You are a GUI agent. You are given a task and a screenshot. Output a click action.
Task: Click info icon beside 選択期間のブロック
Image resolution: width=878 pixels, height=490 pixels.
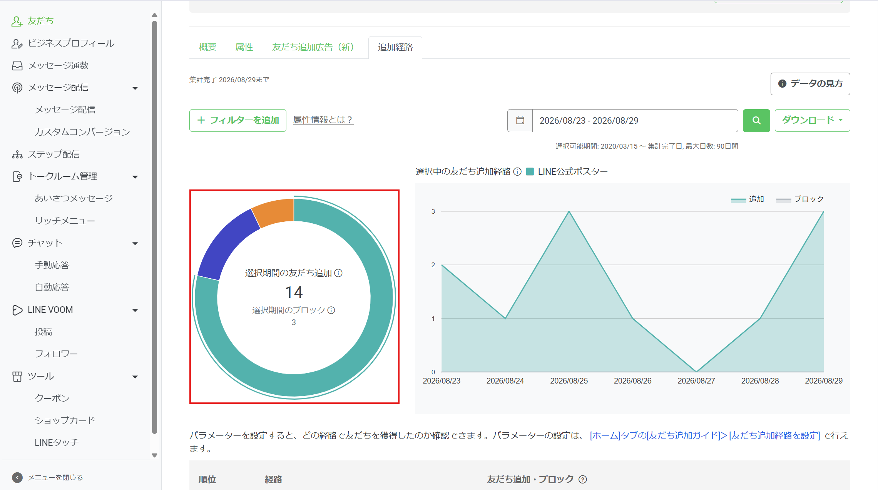[331, 310]
